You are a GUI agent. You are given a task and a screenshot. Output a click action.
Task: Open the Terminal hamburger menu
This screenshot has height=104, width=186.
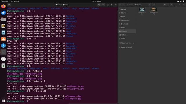103,5
